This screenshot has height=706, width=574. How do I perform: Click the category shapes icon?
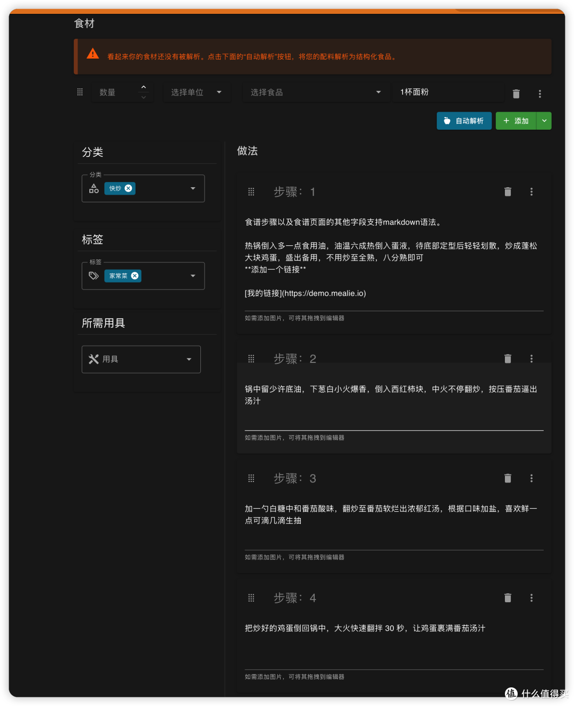point(94,188)
